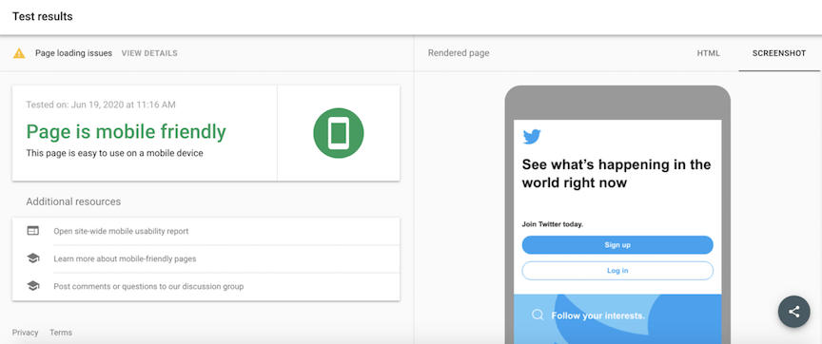This screenshot has width=822, height=344.
Task: Click the 'Test results' title
Action: [x=43, y=16]
